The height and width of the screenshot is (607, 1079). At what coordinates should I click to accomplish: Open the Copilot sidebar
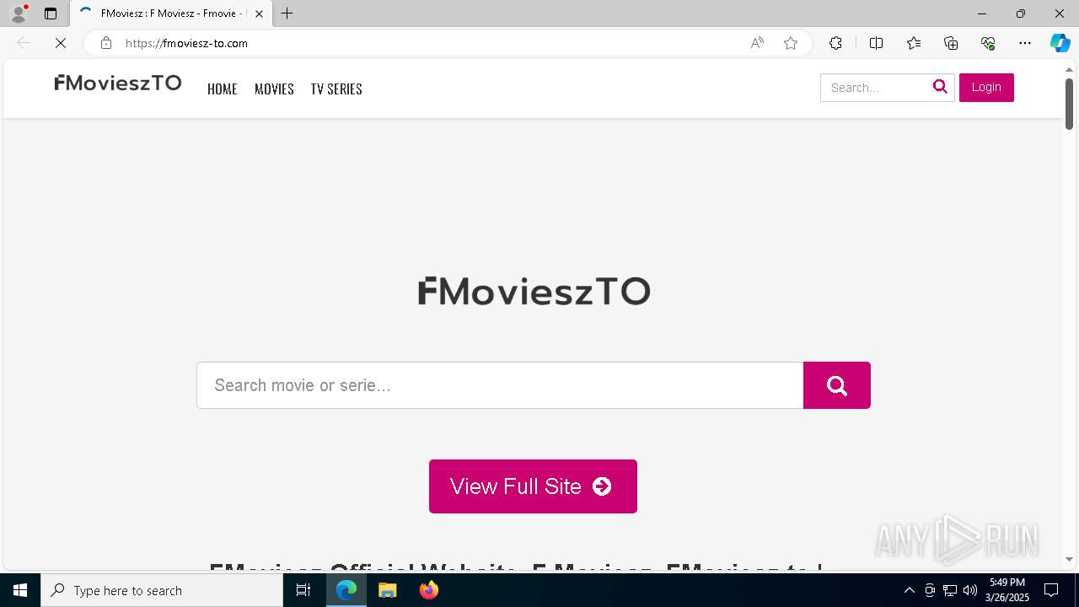click(1060, 43)
